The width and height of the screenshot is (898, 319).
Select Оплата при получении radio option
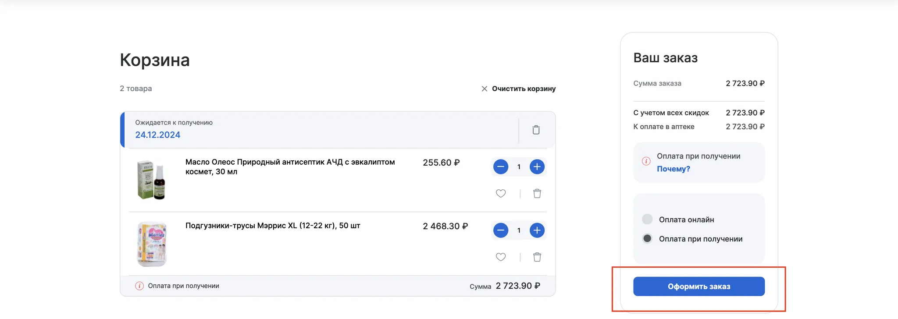[647, 239]
